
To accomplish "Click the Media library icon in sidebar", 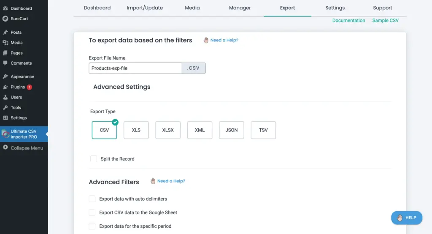I will click(5, 43).
